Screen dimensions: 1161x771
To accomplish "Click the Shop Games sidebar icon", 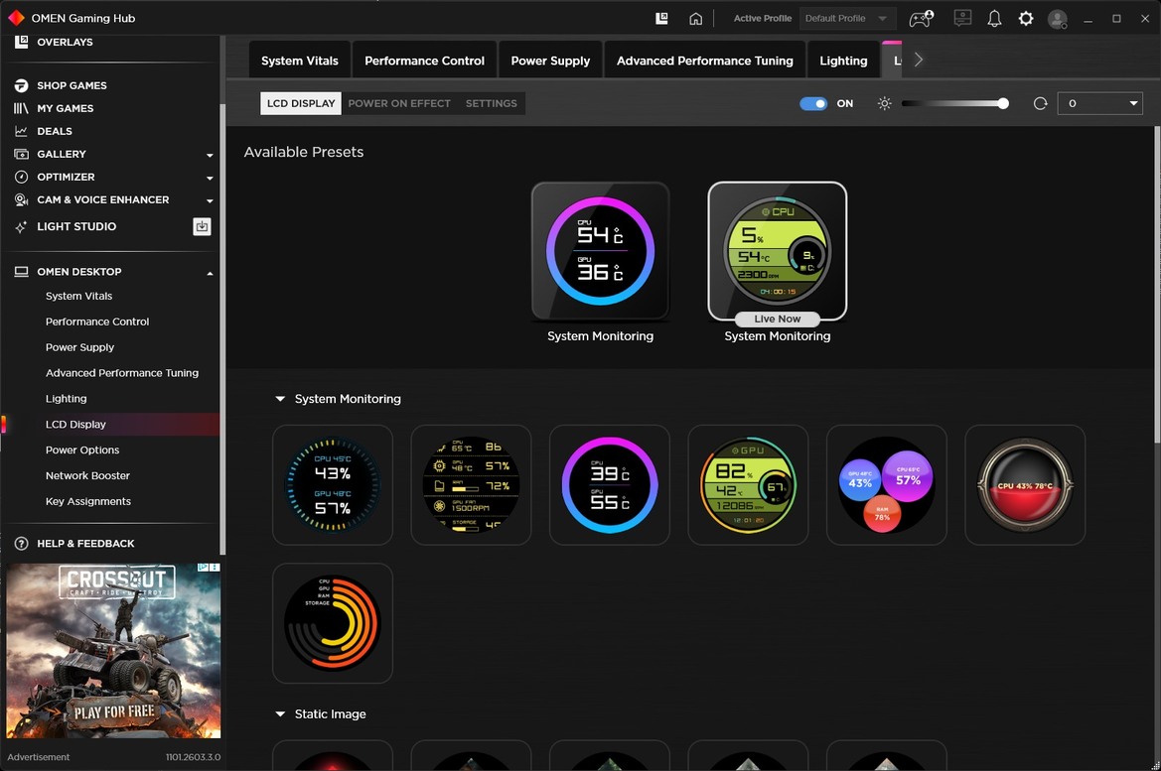I will [x=22, y=85].
